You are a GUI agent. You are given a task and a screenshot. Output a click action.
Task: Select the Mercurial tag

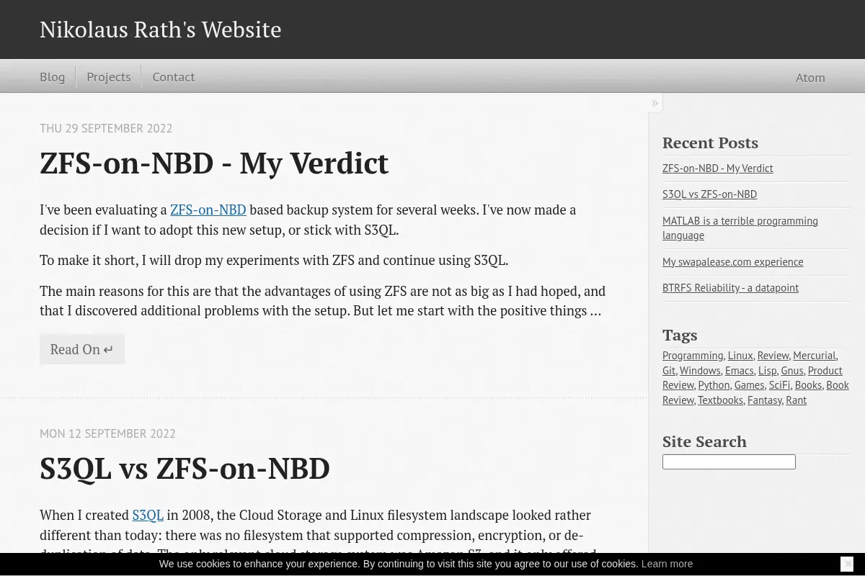814,356
